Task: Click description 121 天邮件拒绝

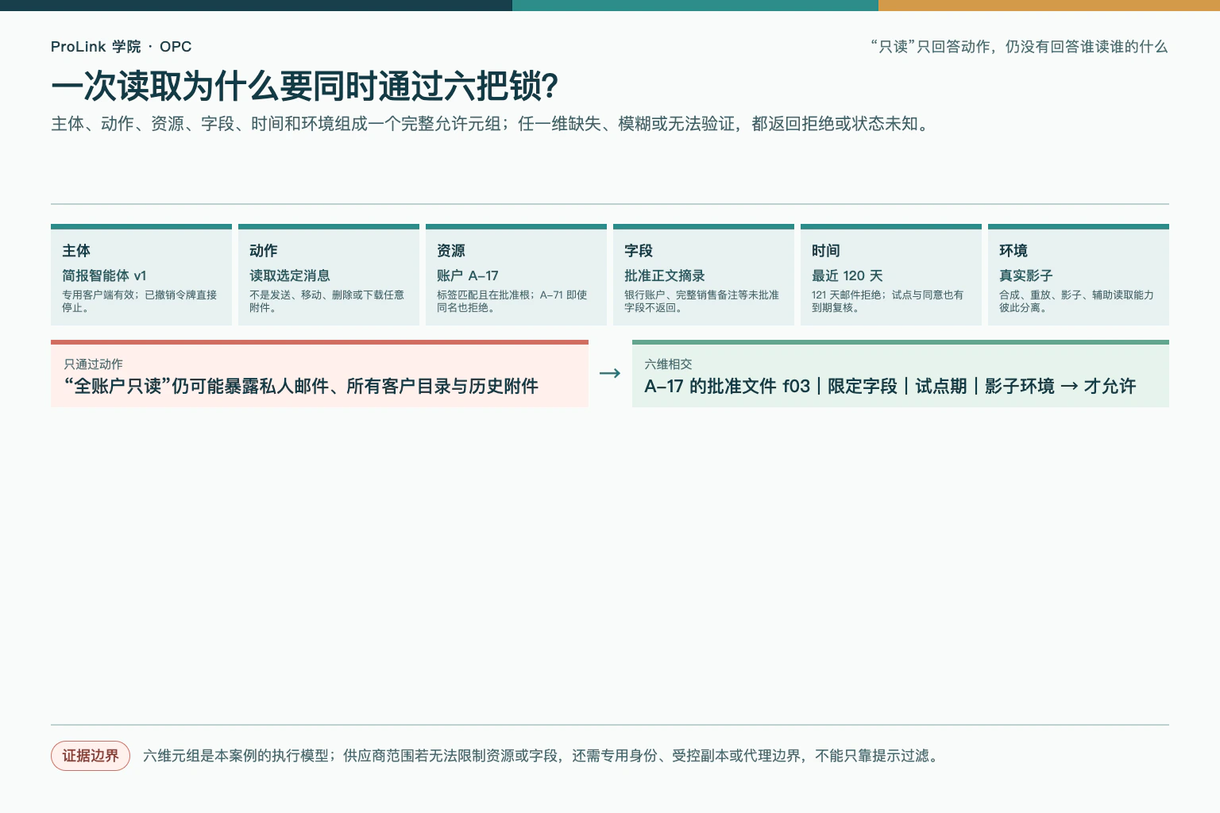Action: [x=888, y=301]
